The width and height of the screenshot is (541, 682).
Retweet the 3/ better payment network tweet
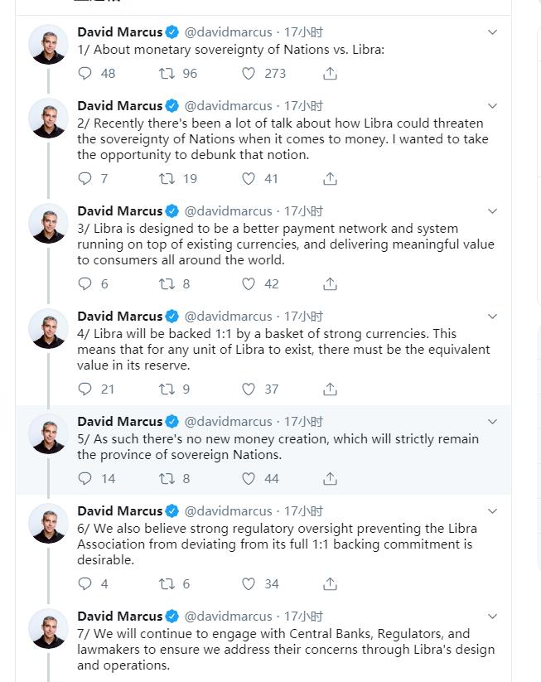click(167, 284)
